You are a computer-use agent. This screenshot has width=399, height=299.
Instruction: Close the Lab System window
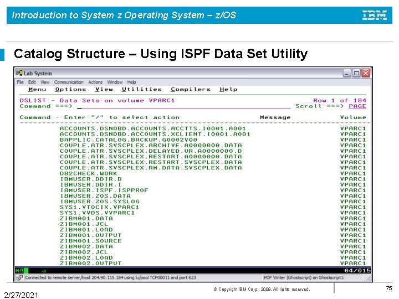(x=366, y=73)
